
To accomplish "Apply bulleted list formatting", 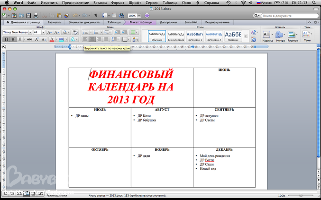I will point(85,32).
